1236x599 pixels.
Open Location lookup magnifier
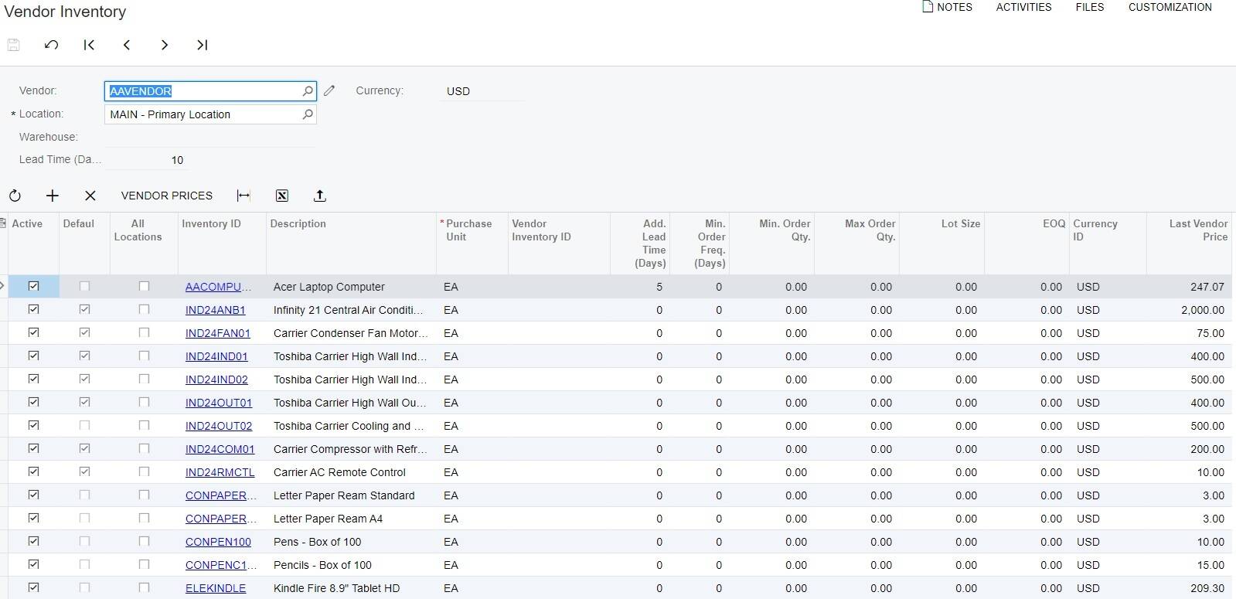click(308, 114)
